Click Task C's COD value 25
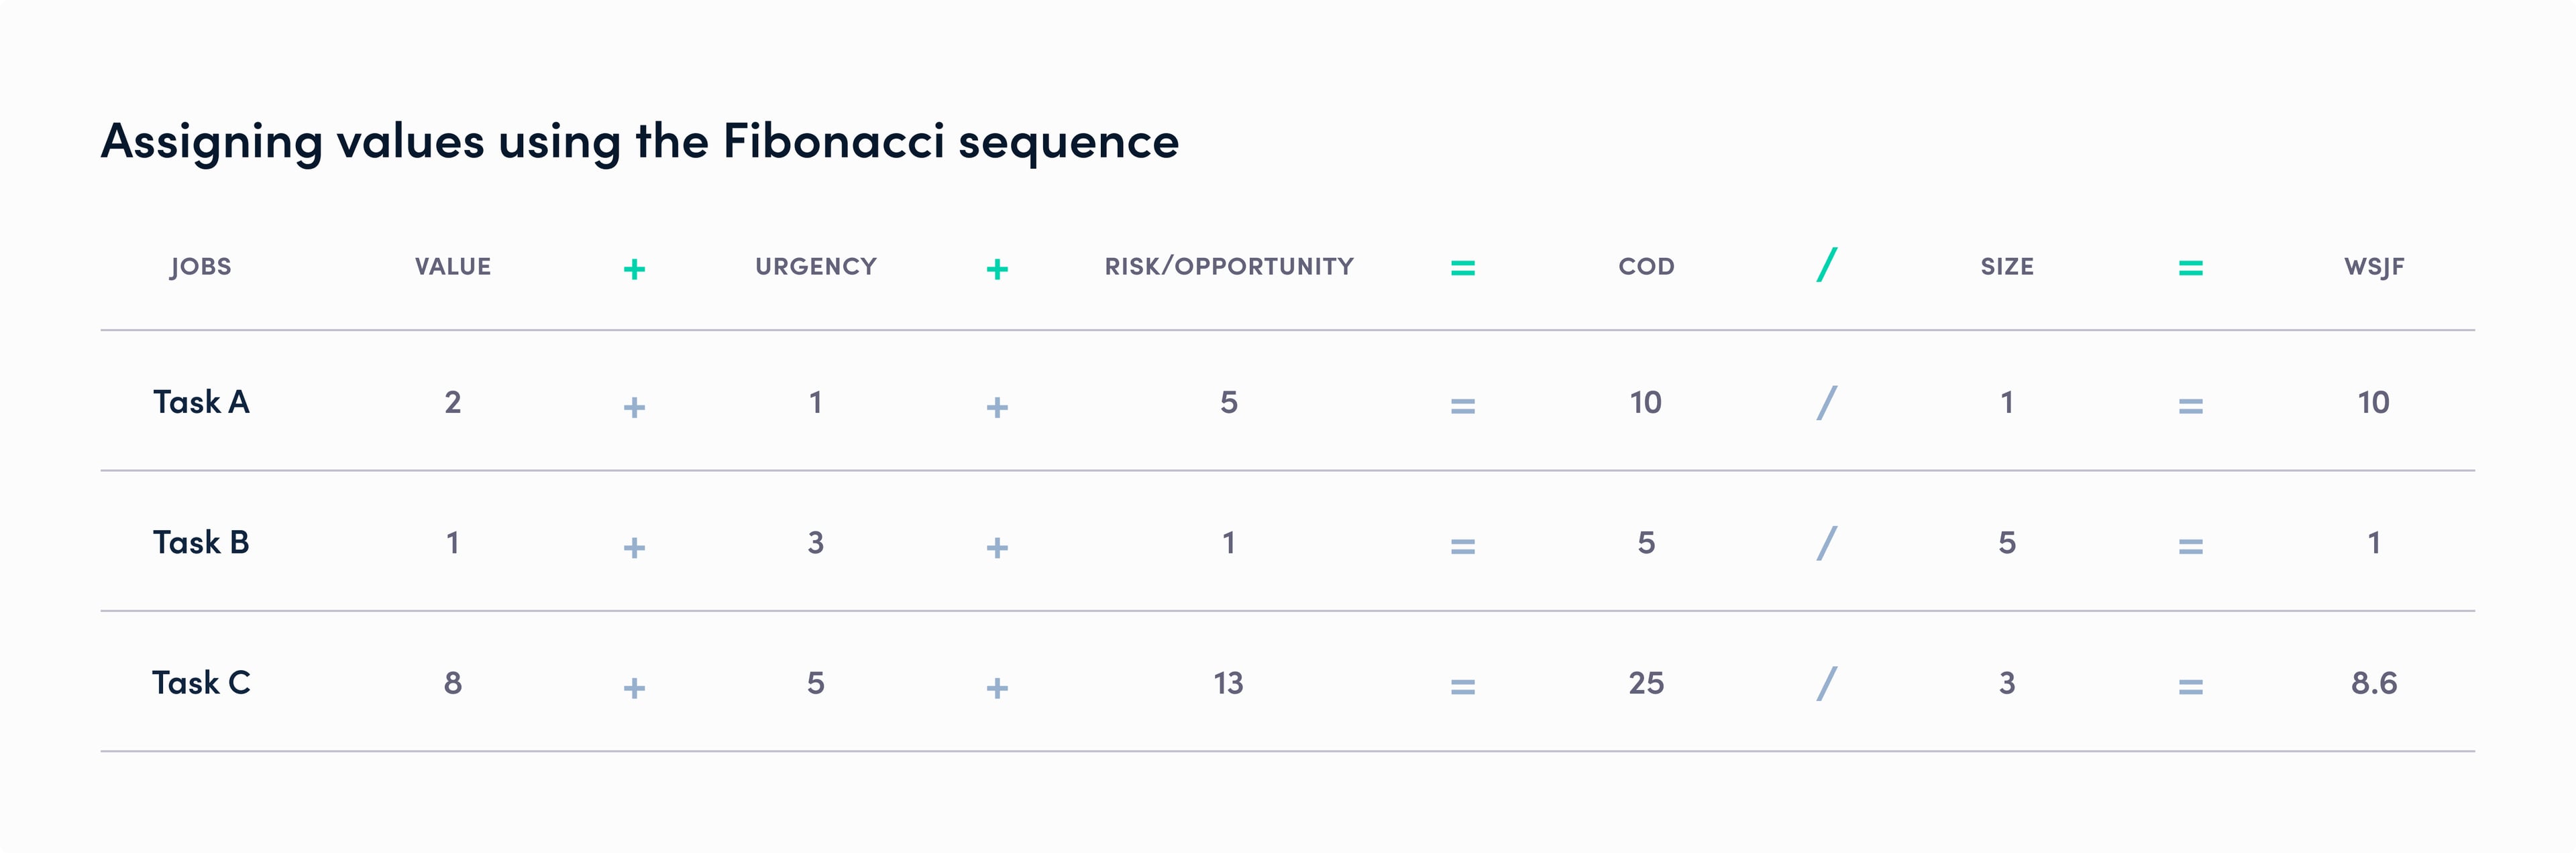Viewport: 2576px width, 853px height. 1646,683
